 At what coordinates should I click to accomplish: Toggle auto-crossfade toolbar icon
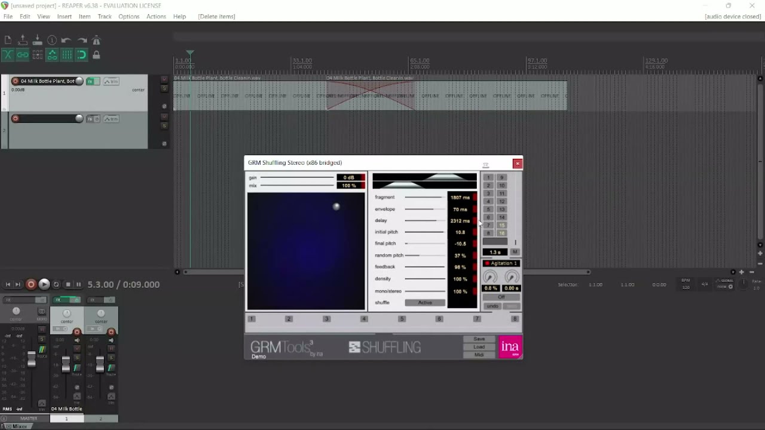pyautogui.click(x=8, y=55)
